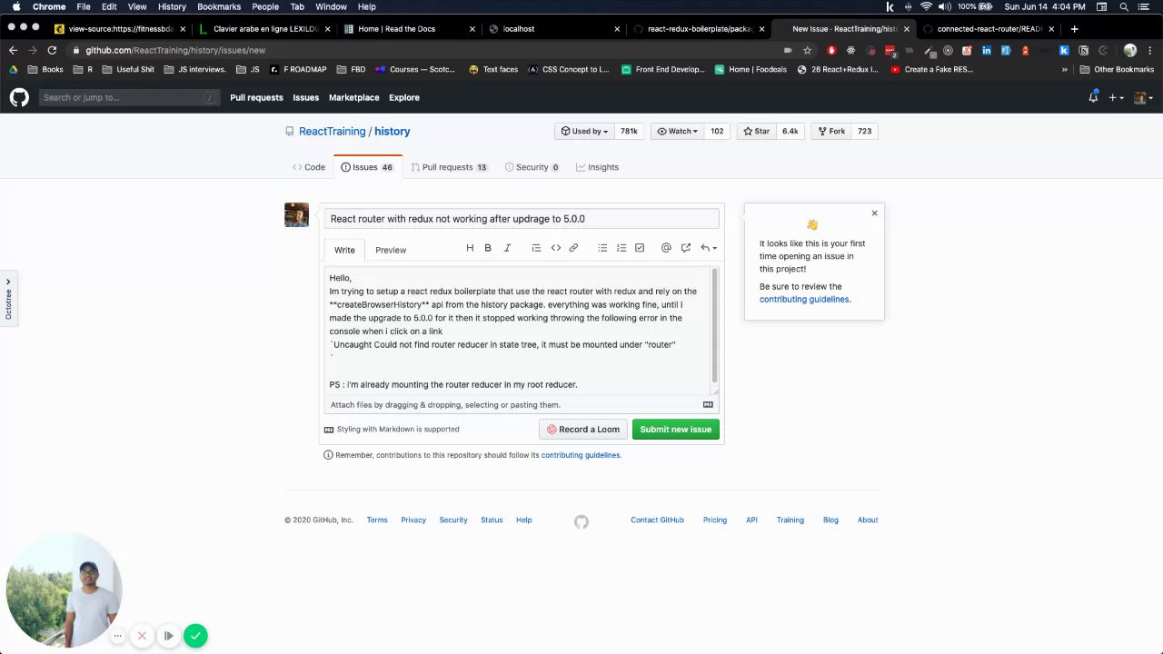The height and width of the screenshot is (654, 1163).
Task: Star the history repository
Action: tap(756, 131)
